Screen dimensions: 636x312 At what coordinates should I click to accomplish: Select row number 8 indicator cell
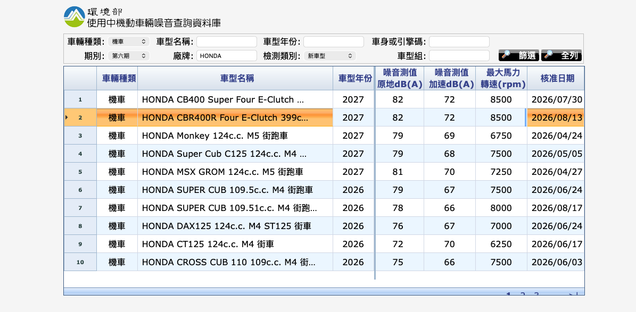(x=80, y=226)
